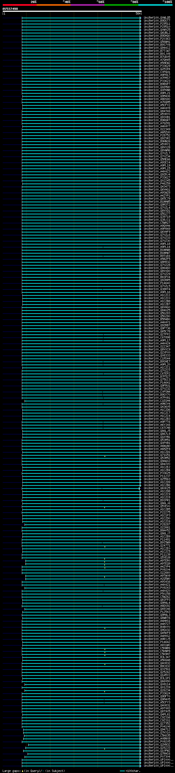Select the UniRef100_A9PL21 label

point(157,93)
